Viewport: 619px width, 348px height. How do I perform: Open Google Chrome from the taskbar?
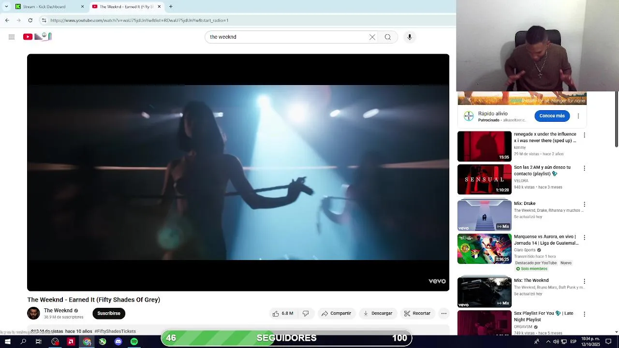click(87, 342)
